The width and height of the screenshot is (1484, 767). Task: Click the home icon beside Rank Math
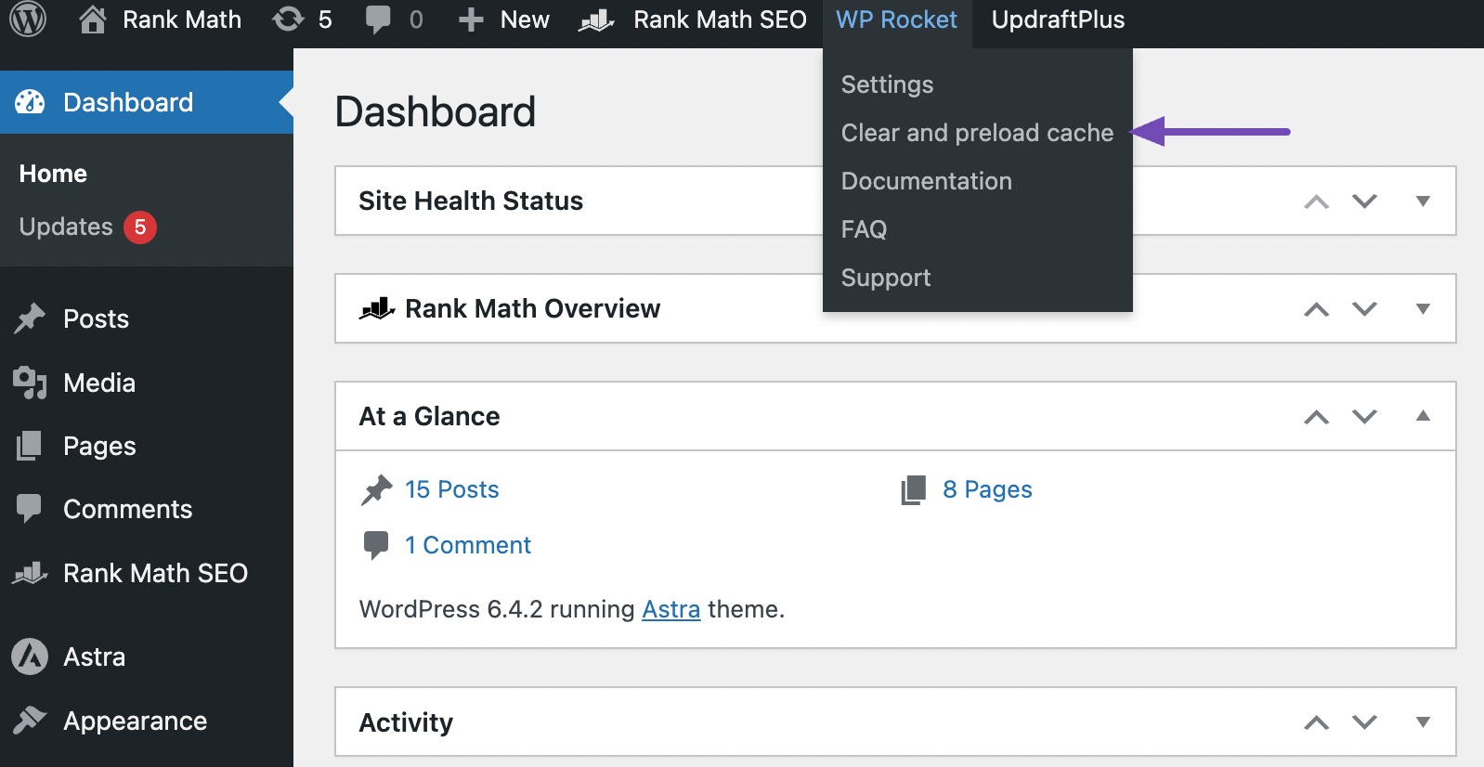point(92,19)
